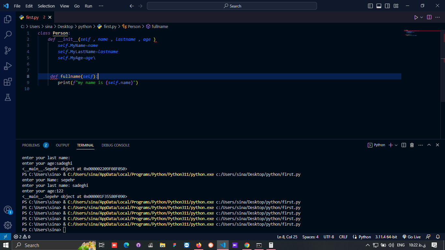Open the Source Control view

tap(8, 50)
